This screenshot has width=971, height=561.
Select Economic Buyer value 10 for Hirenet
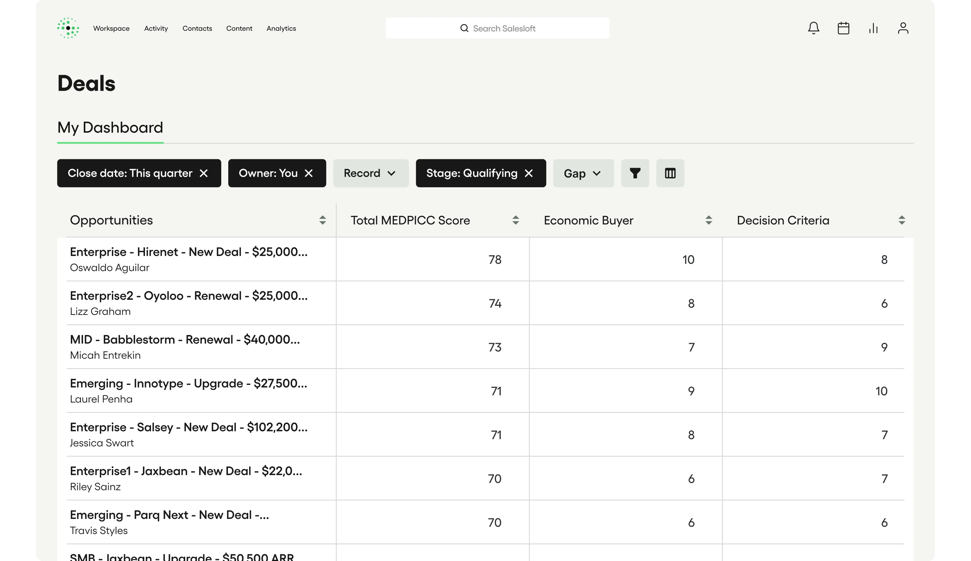[x=688, y=260]
